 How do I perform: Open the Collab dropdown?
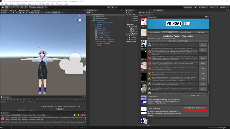188,7
